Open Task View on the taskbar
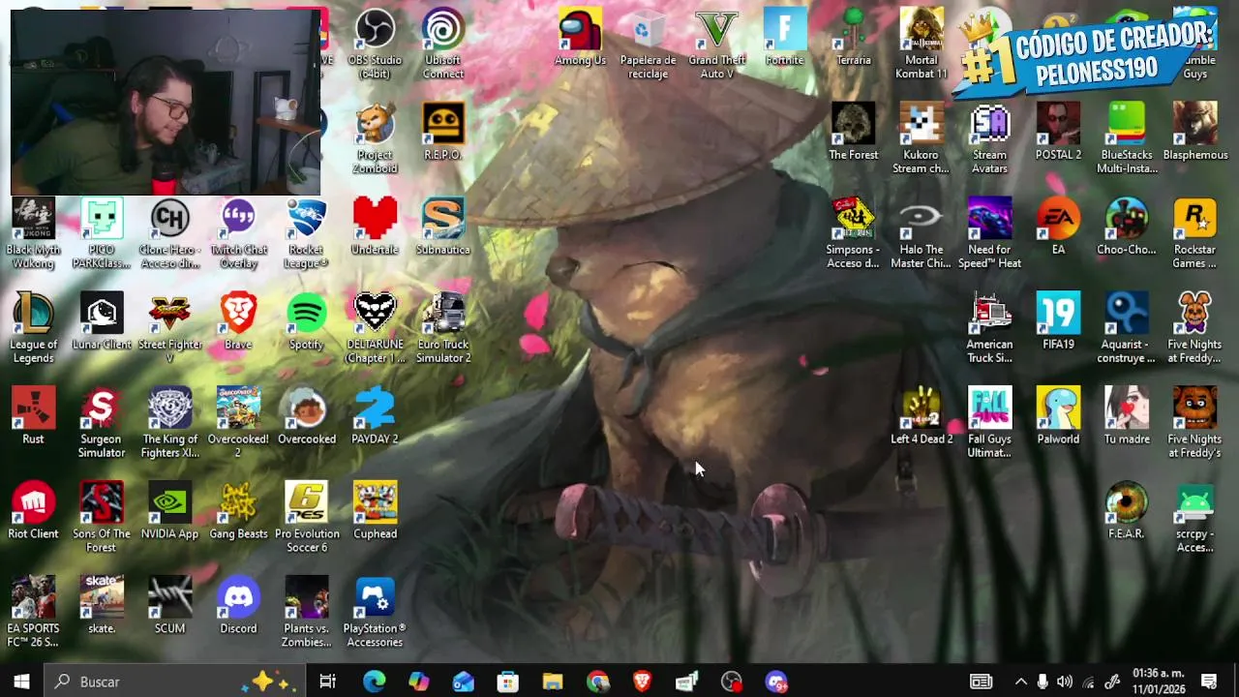1239x697 pixels. 327,682
